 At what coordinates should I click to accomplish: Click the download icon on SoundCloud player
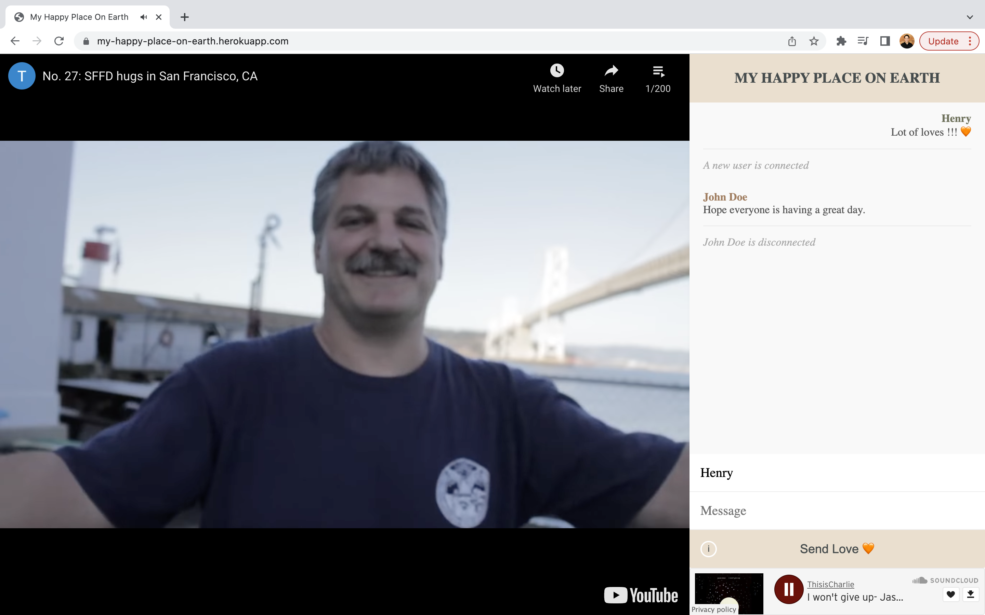tap(971, 594)
